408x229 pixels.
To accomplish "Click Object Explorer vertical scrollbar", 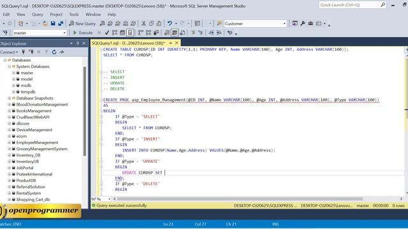I will 85,111.
